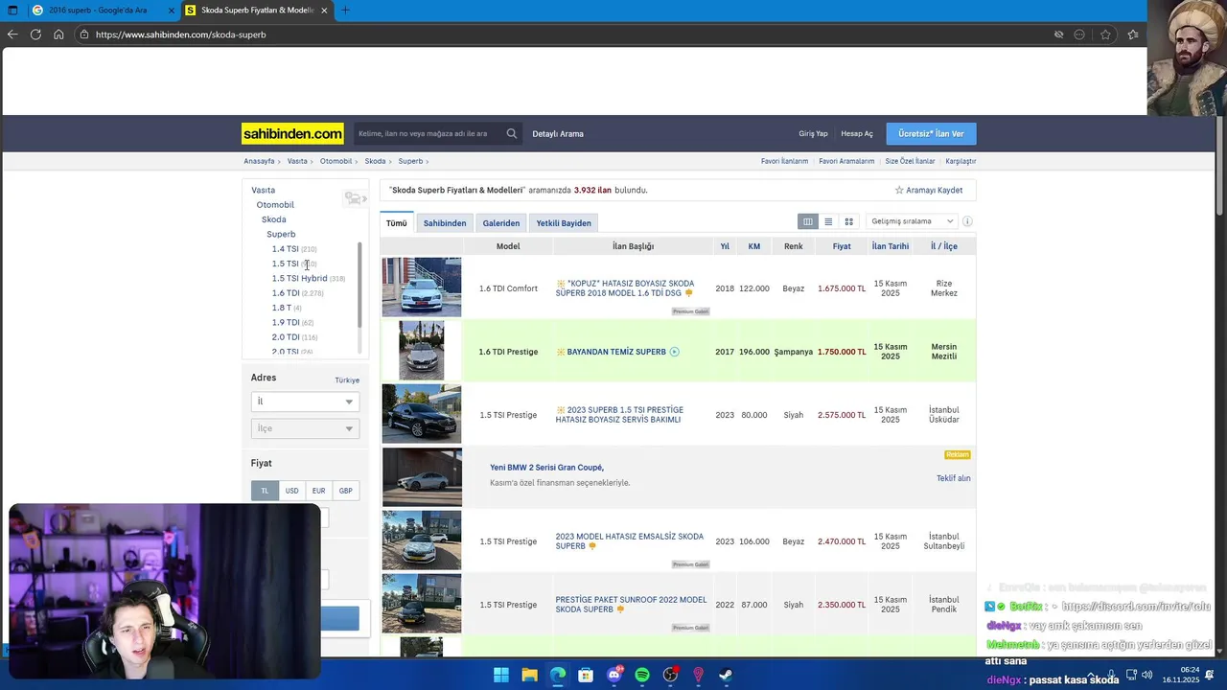Click category list scrollbar
Screen dimensions: 1227x690
[359, 285]
